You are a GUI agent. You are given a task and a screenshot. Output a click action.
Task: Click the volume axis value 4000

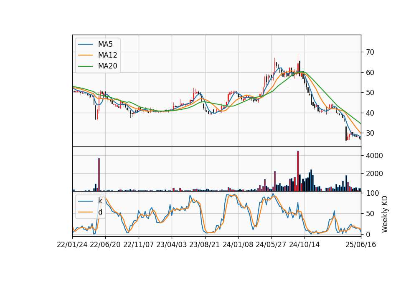(374, 156)
